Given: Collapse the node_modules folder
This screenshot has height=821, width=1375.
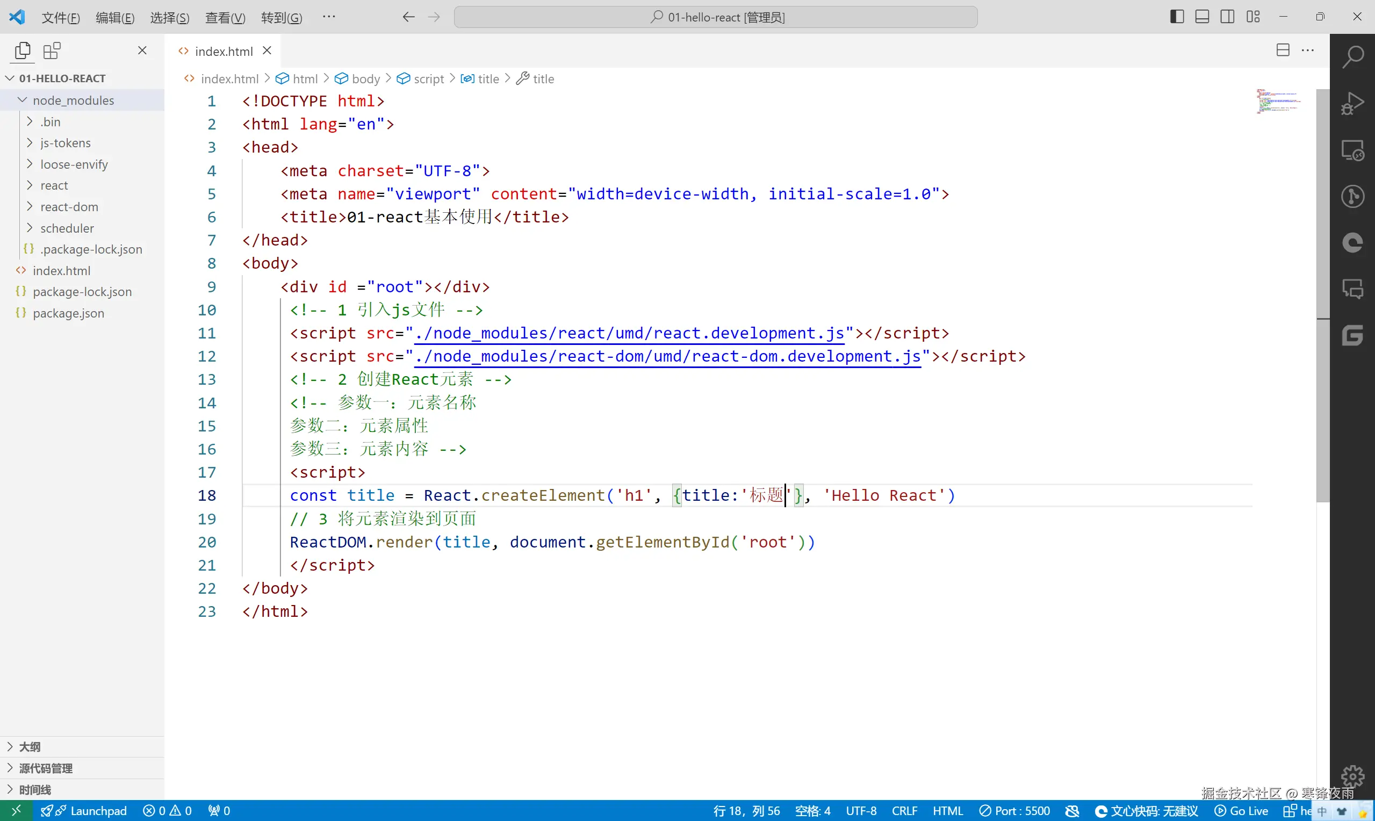Looking at the screenshot, I should [73, 100].
